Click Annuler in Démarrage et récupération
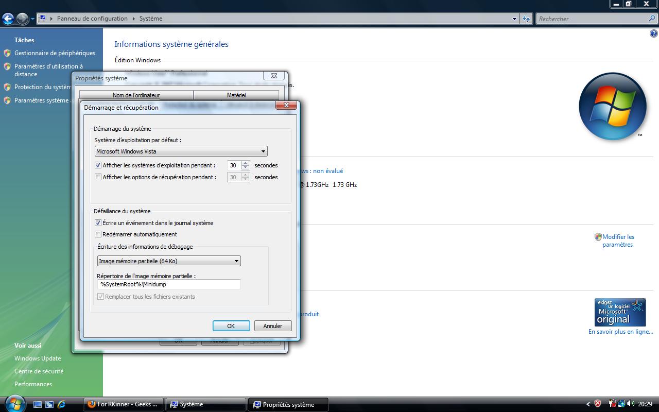The width and height of the screenshot is (659, 412). click(273, 326)
